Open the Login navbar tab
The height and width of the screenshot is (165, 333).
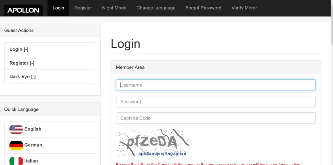[x=59, y=8]
